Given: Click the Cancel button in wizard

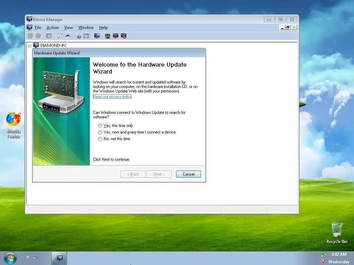Looking at the screenshot, I should tap(188, 174).
